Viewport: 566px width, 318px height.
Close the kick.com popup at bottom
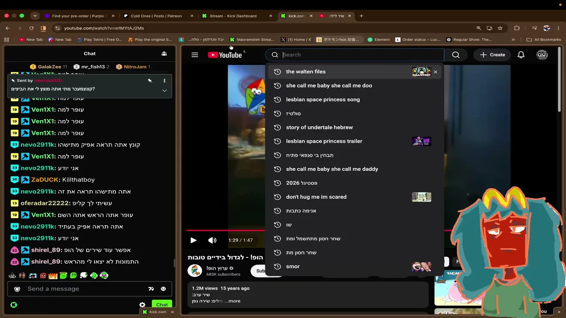[x=172, y=312]
